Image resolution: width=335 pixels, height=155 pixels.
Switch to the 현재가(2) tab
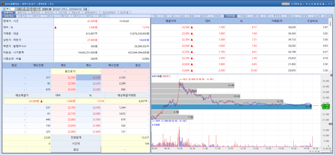click(x=22, y=13)
